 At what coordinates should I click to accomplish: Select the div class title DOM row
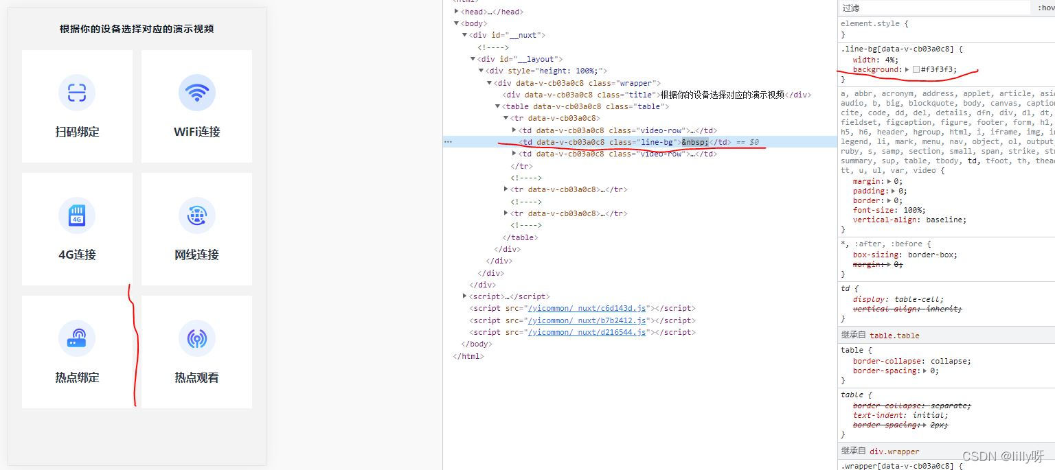click(640, 95)
